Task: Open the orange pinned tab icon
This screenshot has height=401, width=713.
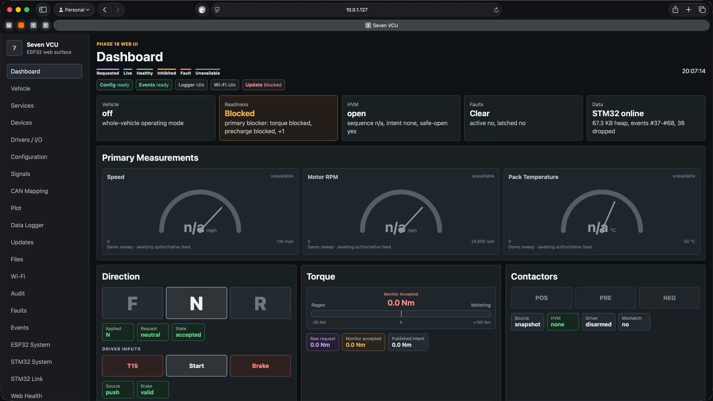Action: 21,25
